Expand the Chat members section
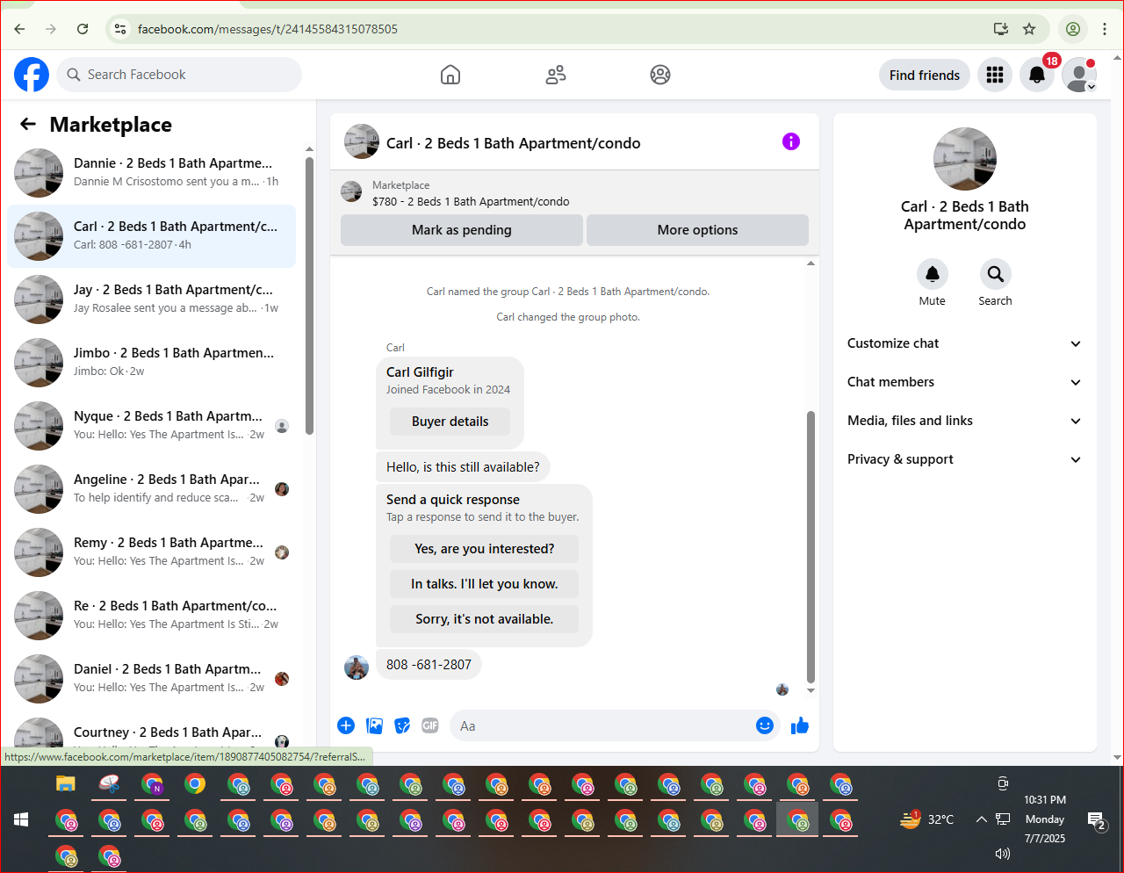The width and height of the screenshot is (1124, 873). pos(964,382)
